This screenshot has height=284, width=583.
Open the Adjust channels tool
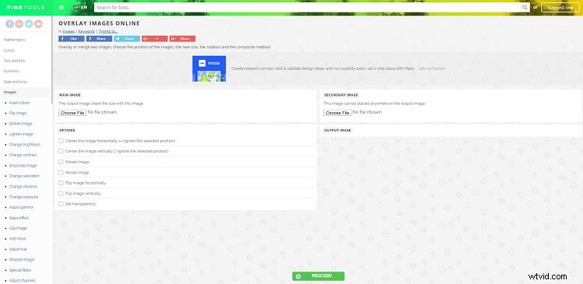(x=23, y=281)
